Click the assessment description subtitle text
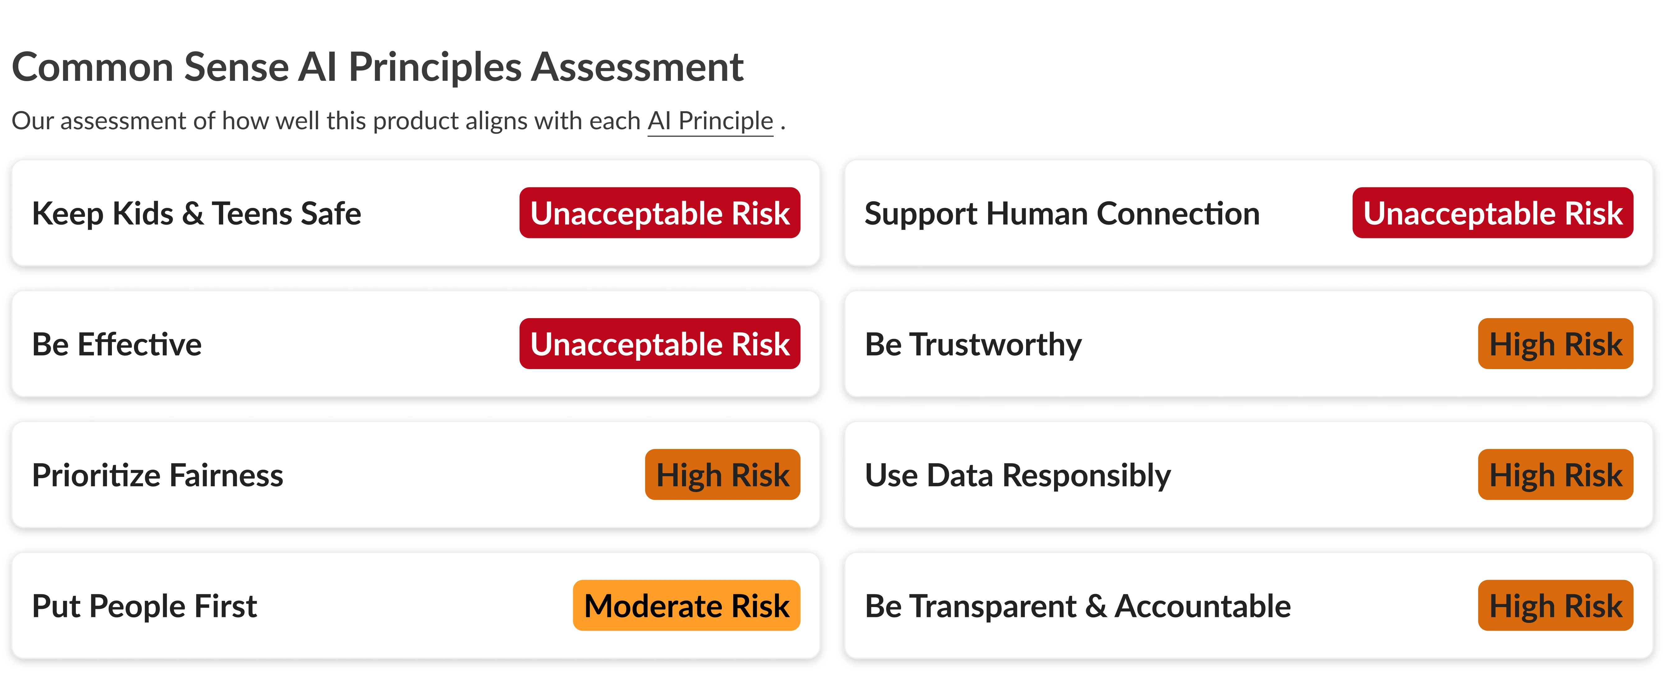Viewport: 1663px width, 699px height. pos(398,121)
